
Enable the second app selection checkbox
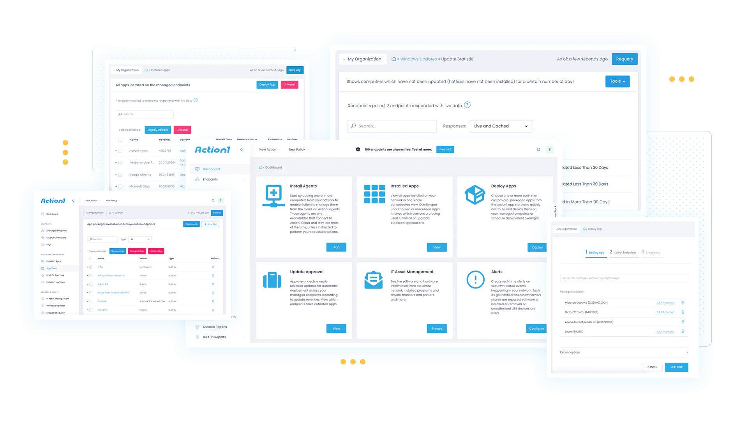click(x=120, y=163)
